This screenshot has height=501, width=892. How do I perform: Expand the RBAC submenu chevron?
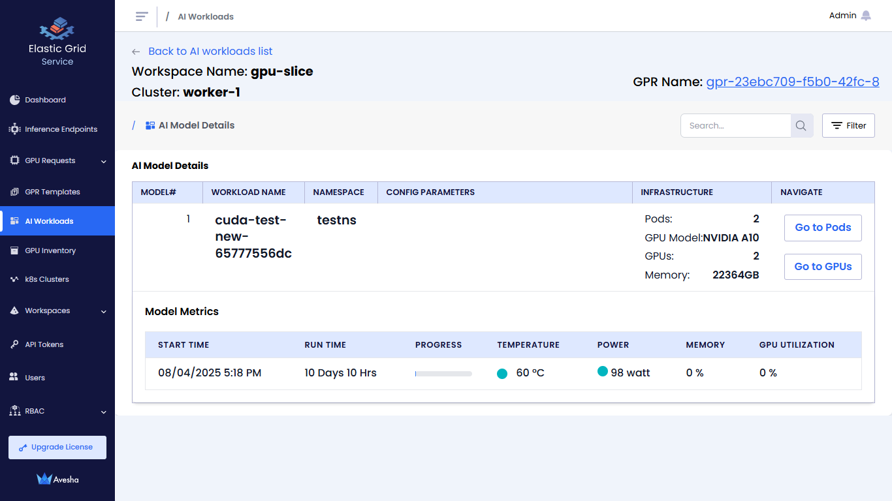104,412
